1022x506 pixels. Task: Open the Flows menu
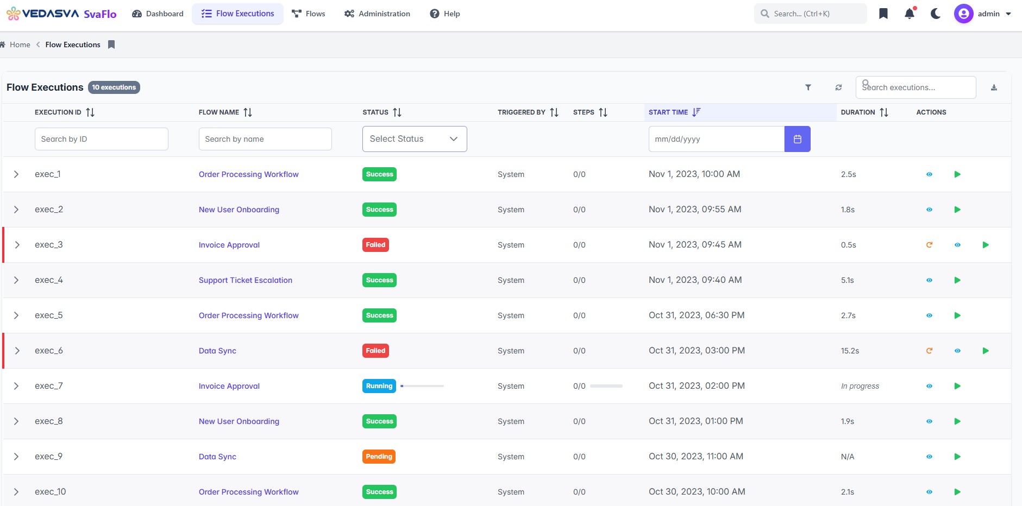coord(309,14)
